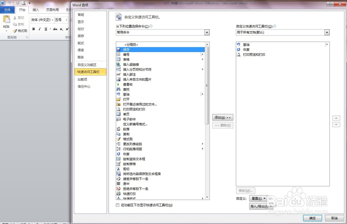Image resolution: width=347 pixels, height=224 pixels.
Task: Enable 在功能区下方显示快速访问工具栏 checkbox
Action: click(117, 205)
